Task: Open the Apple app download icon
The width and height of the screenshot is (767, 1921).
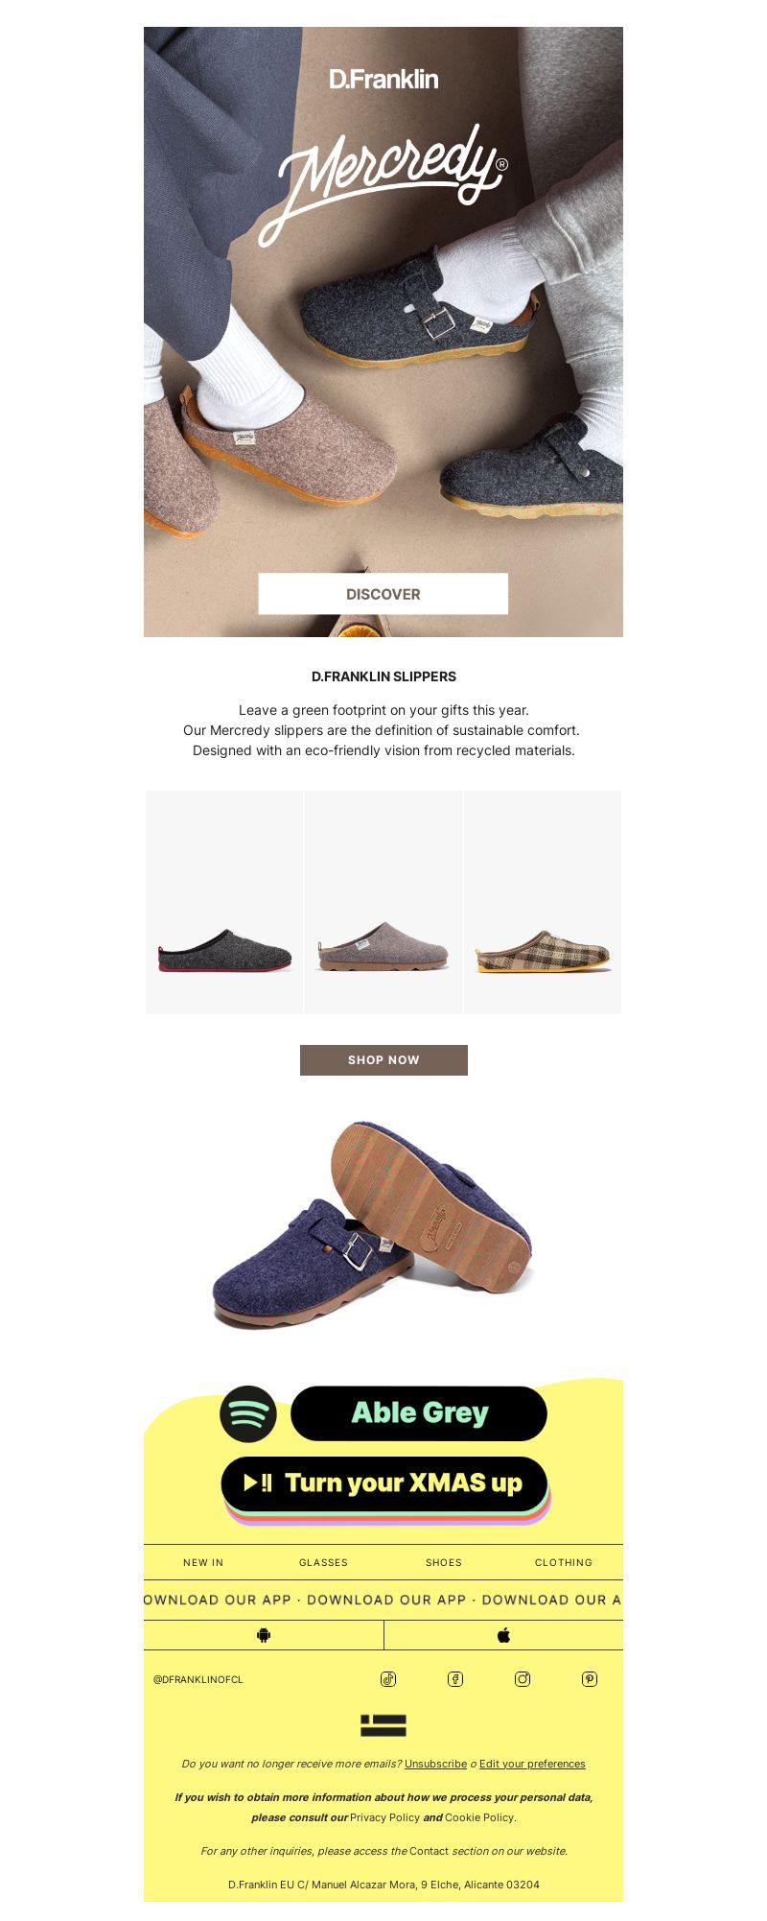Action: point(503,1635)
